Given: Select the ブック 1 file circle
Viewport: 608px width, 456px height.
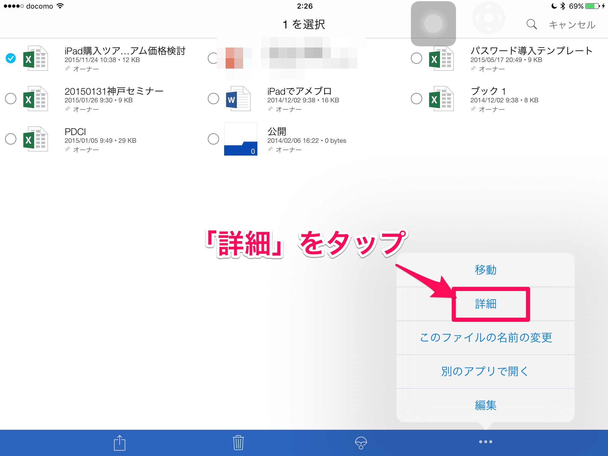Looking at the screenshot, I should point(416,99).
